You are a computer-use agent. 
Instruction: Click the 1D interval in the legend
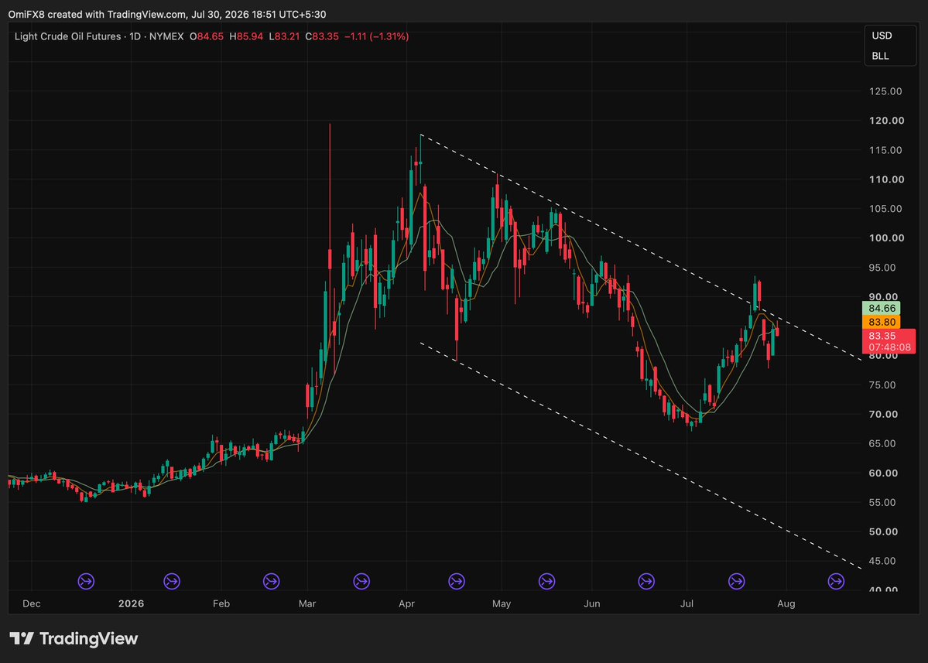pyautogui.click(x=135, y=36)
